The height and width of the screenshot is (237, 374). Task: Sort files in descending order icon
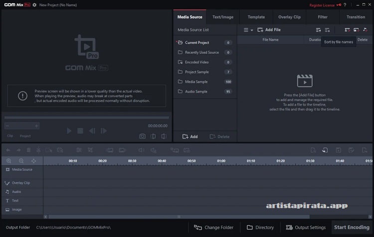pyautogui.click(x=327, y=30)
